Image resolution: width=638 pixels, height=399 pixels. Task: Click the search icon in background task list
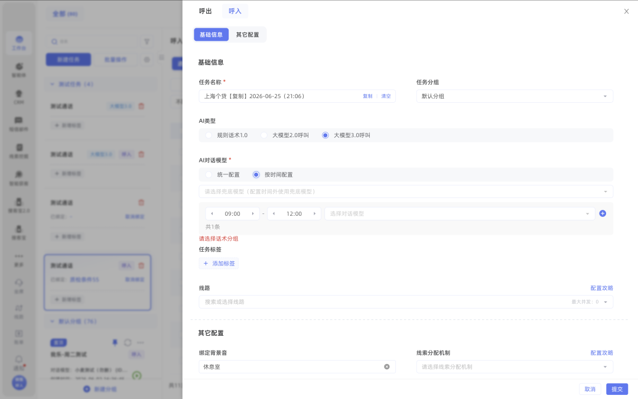pos(54,41)
